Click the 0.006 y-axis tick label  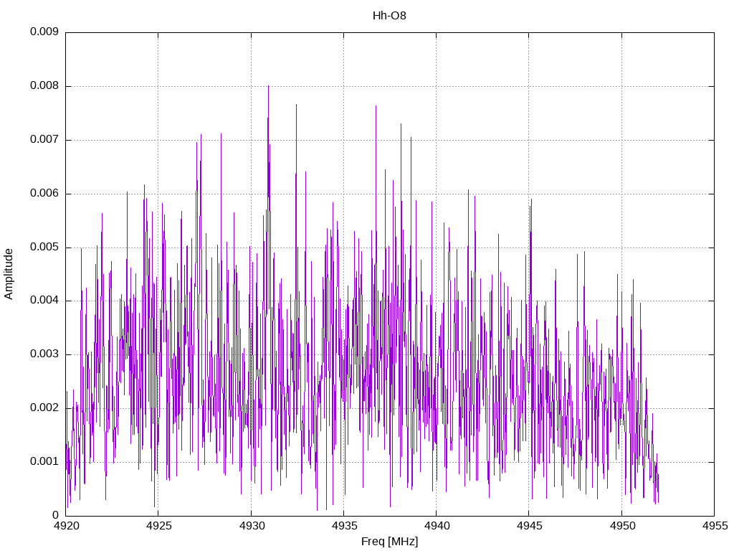click(44, 193)
